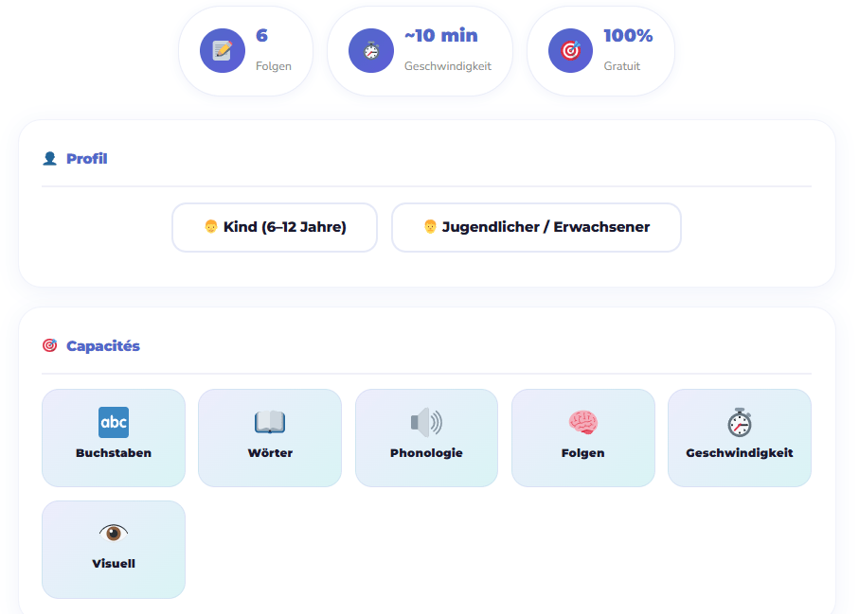Click the Phonologie card label
This screenshot has width=859, height=614.
pos(426,453)
